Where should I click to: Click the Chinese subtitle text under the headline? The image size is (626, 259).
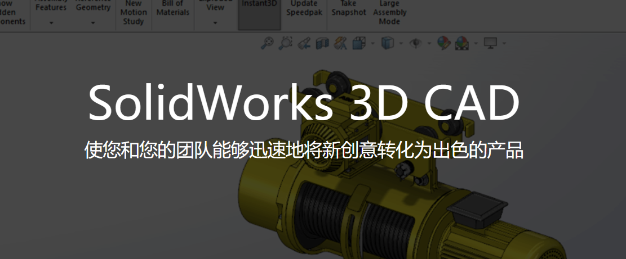coord(304,150)
